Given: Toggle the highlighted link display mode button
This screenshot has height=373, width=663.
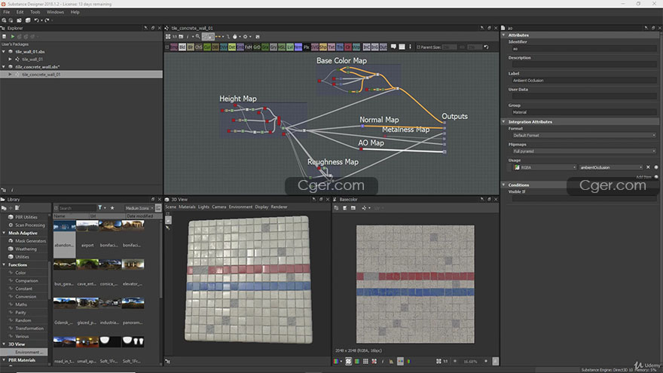Looking at the screenshot, I should [x=208, y=37].
